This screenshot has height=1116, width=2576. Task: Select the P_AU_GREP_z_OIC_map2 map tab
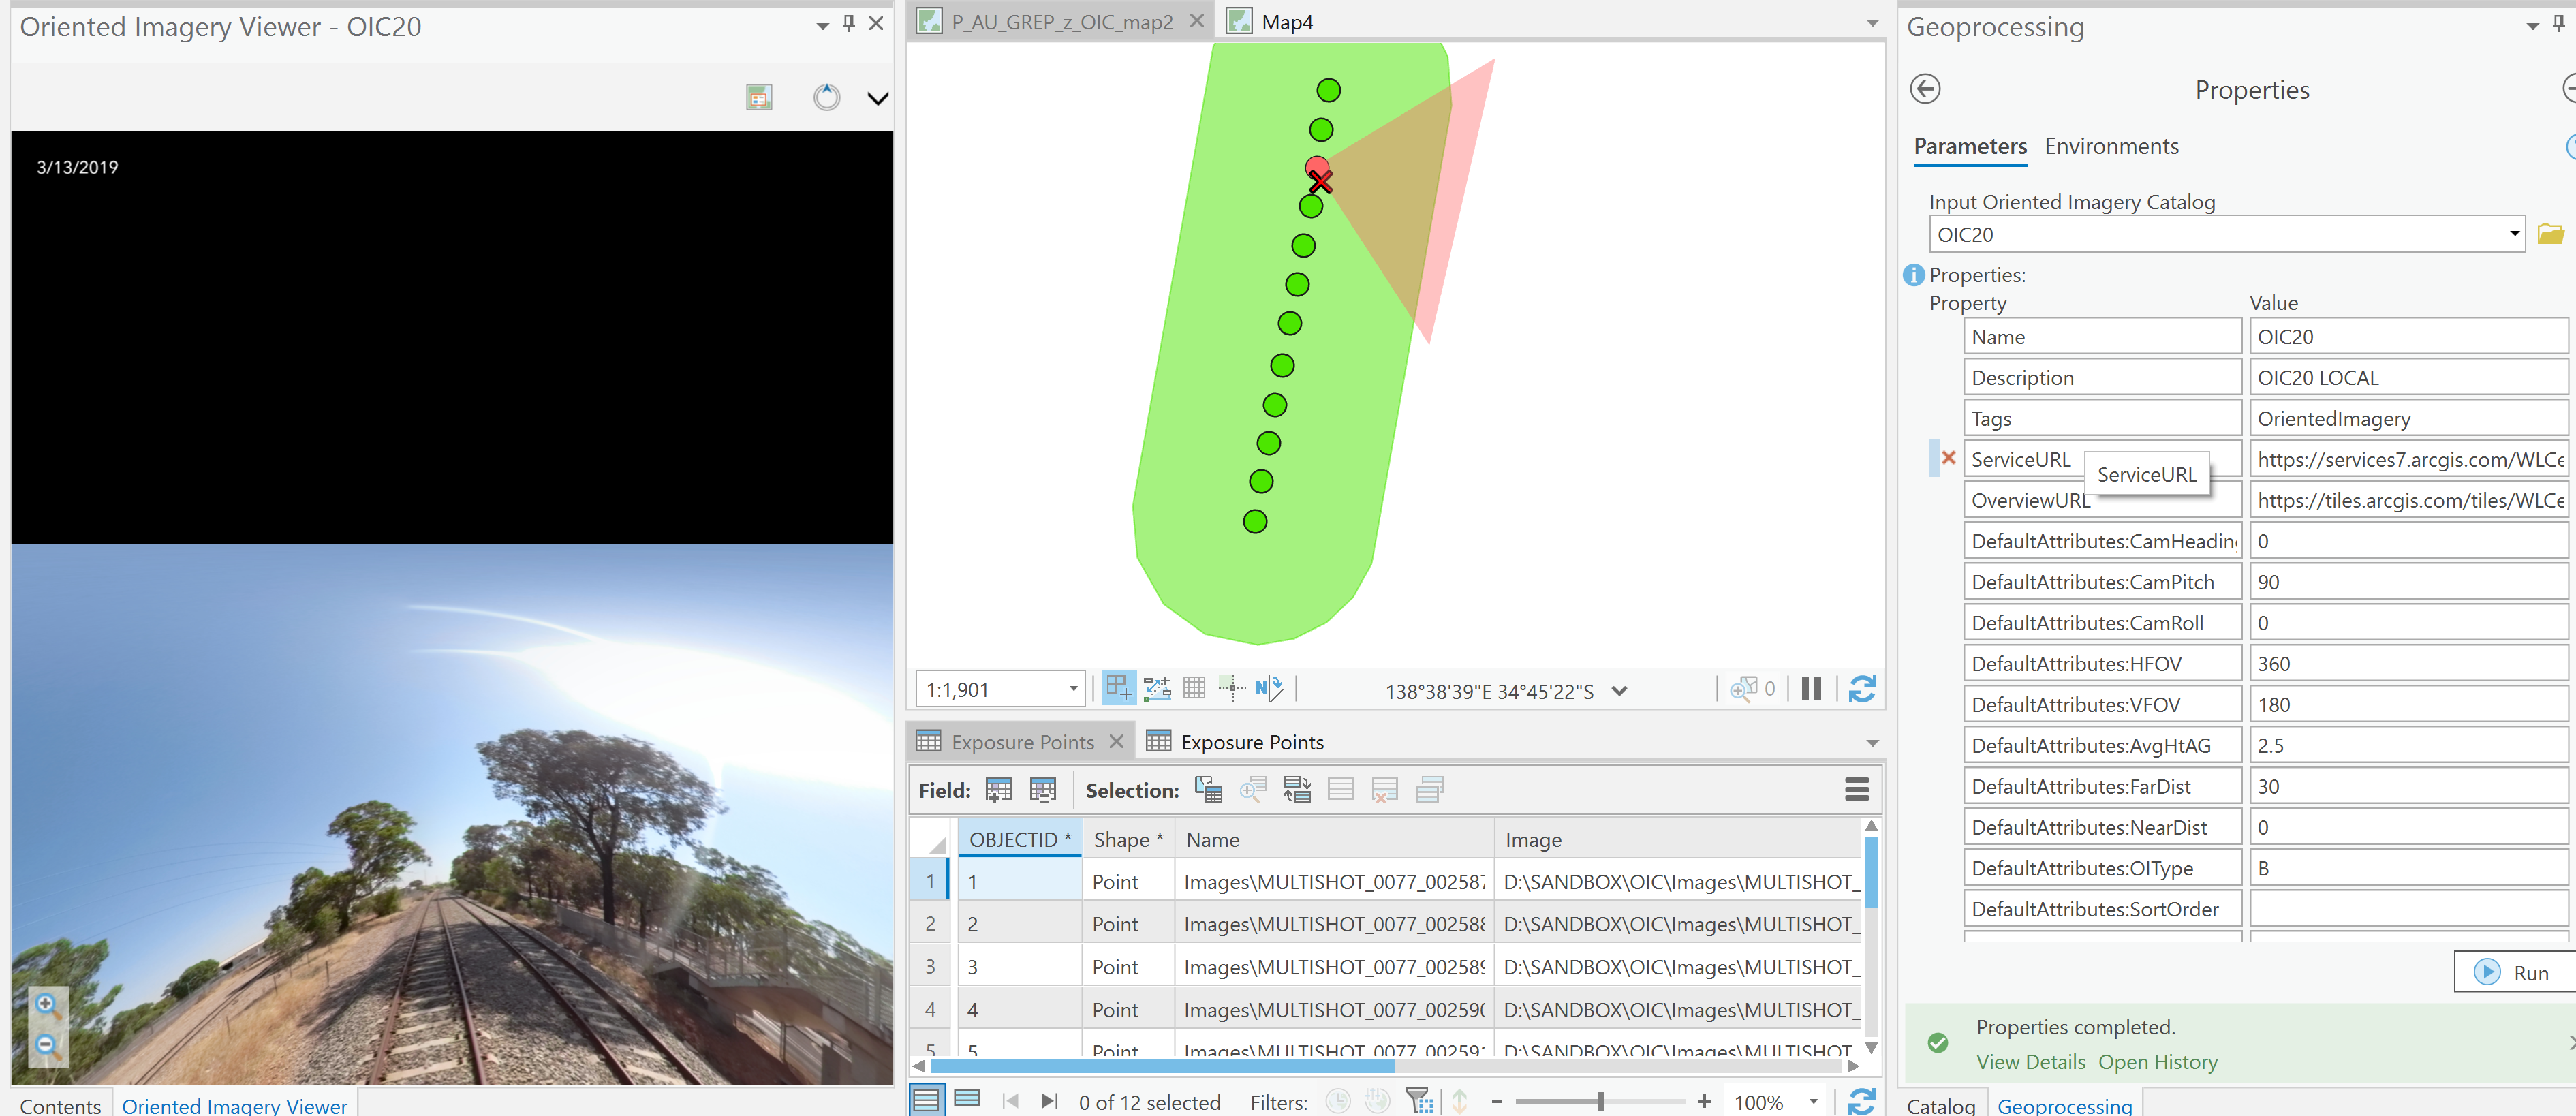click(x=1062, y=22)
